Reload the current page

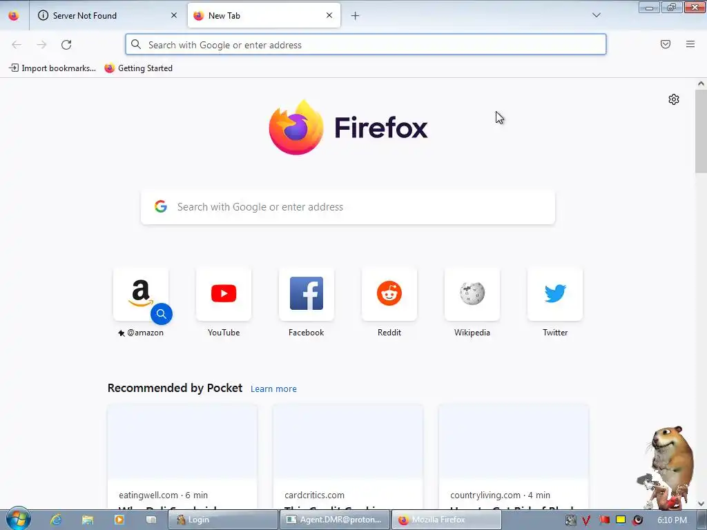point(66,45)
